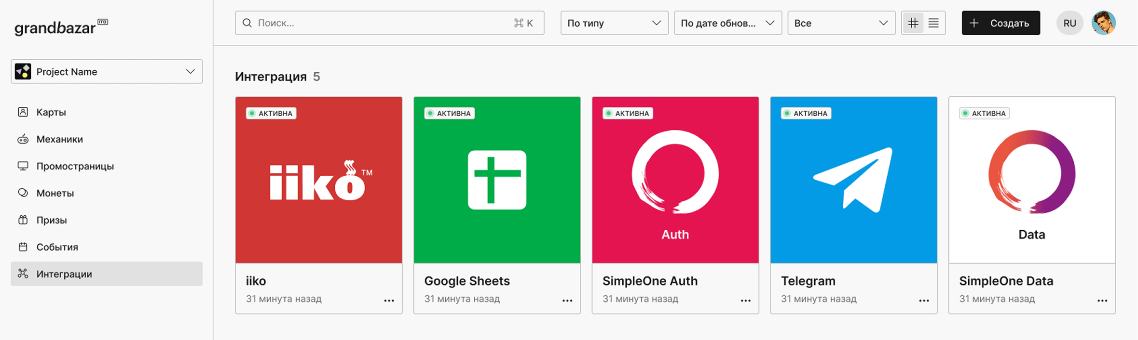Click the События calendar icon
This screenshot has height=340, width=1138.
coord(23,247)
